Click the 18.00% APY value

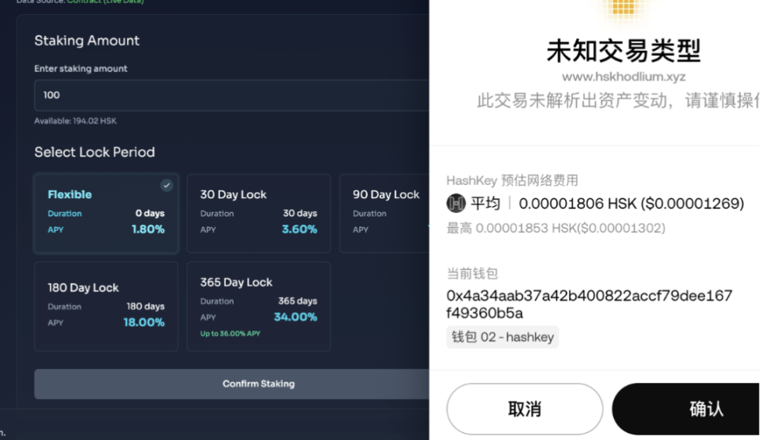tap(143, 322)
